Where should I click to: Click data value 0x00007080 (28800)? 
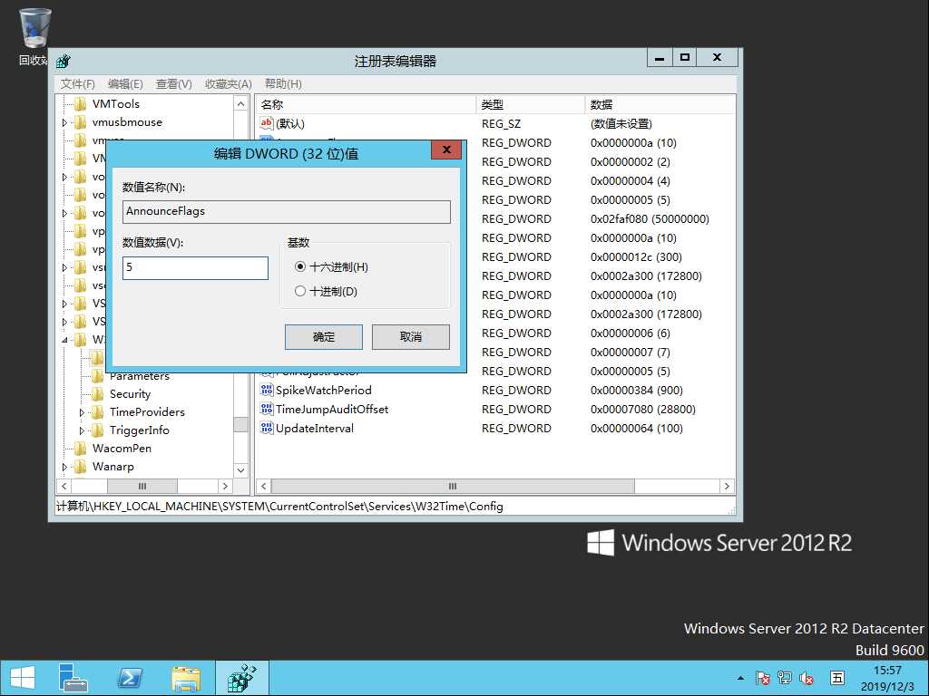pyautogui.click(x=643, y=409)
